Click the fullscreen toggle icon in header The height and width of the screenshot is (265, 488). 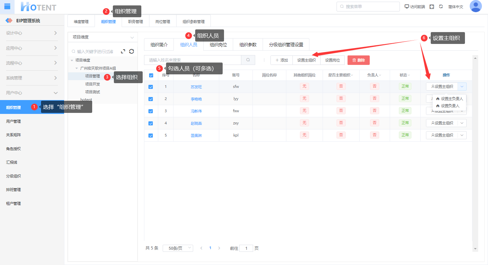click(432, 7)
